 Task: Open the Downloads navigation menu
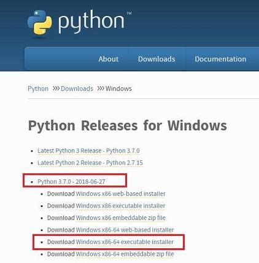(x=157, y=59)
